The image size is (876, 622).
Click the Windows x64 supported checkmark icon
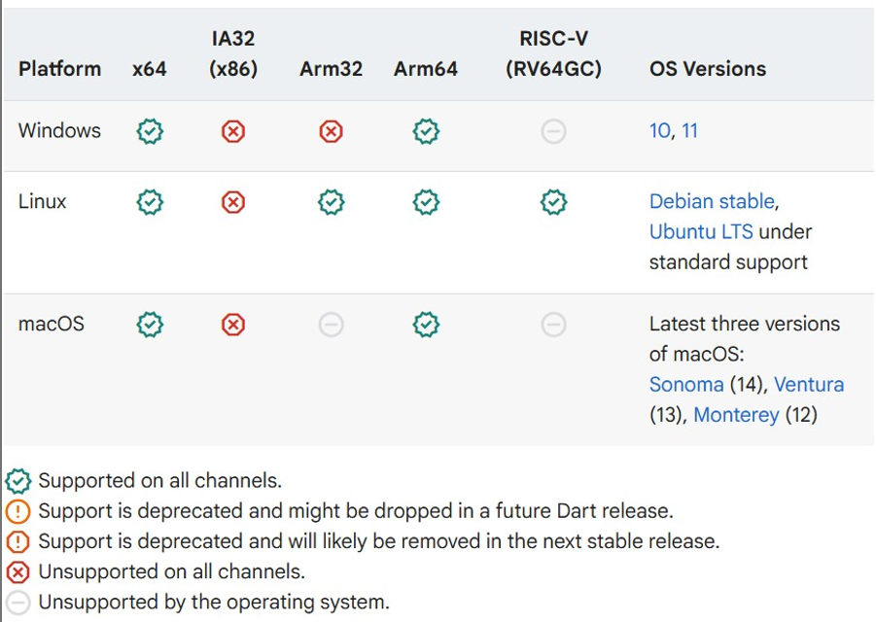click(x=150, y=131)
